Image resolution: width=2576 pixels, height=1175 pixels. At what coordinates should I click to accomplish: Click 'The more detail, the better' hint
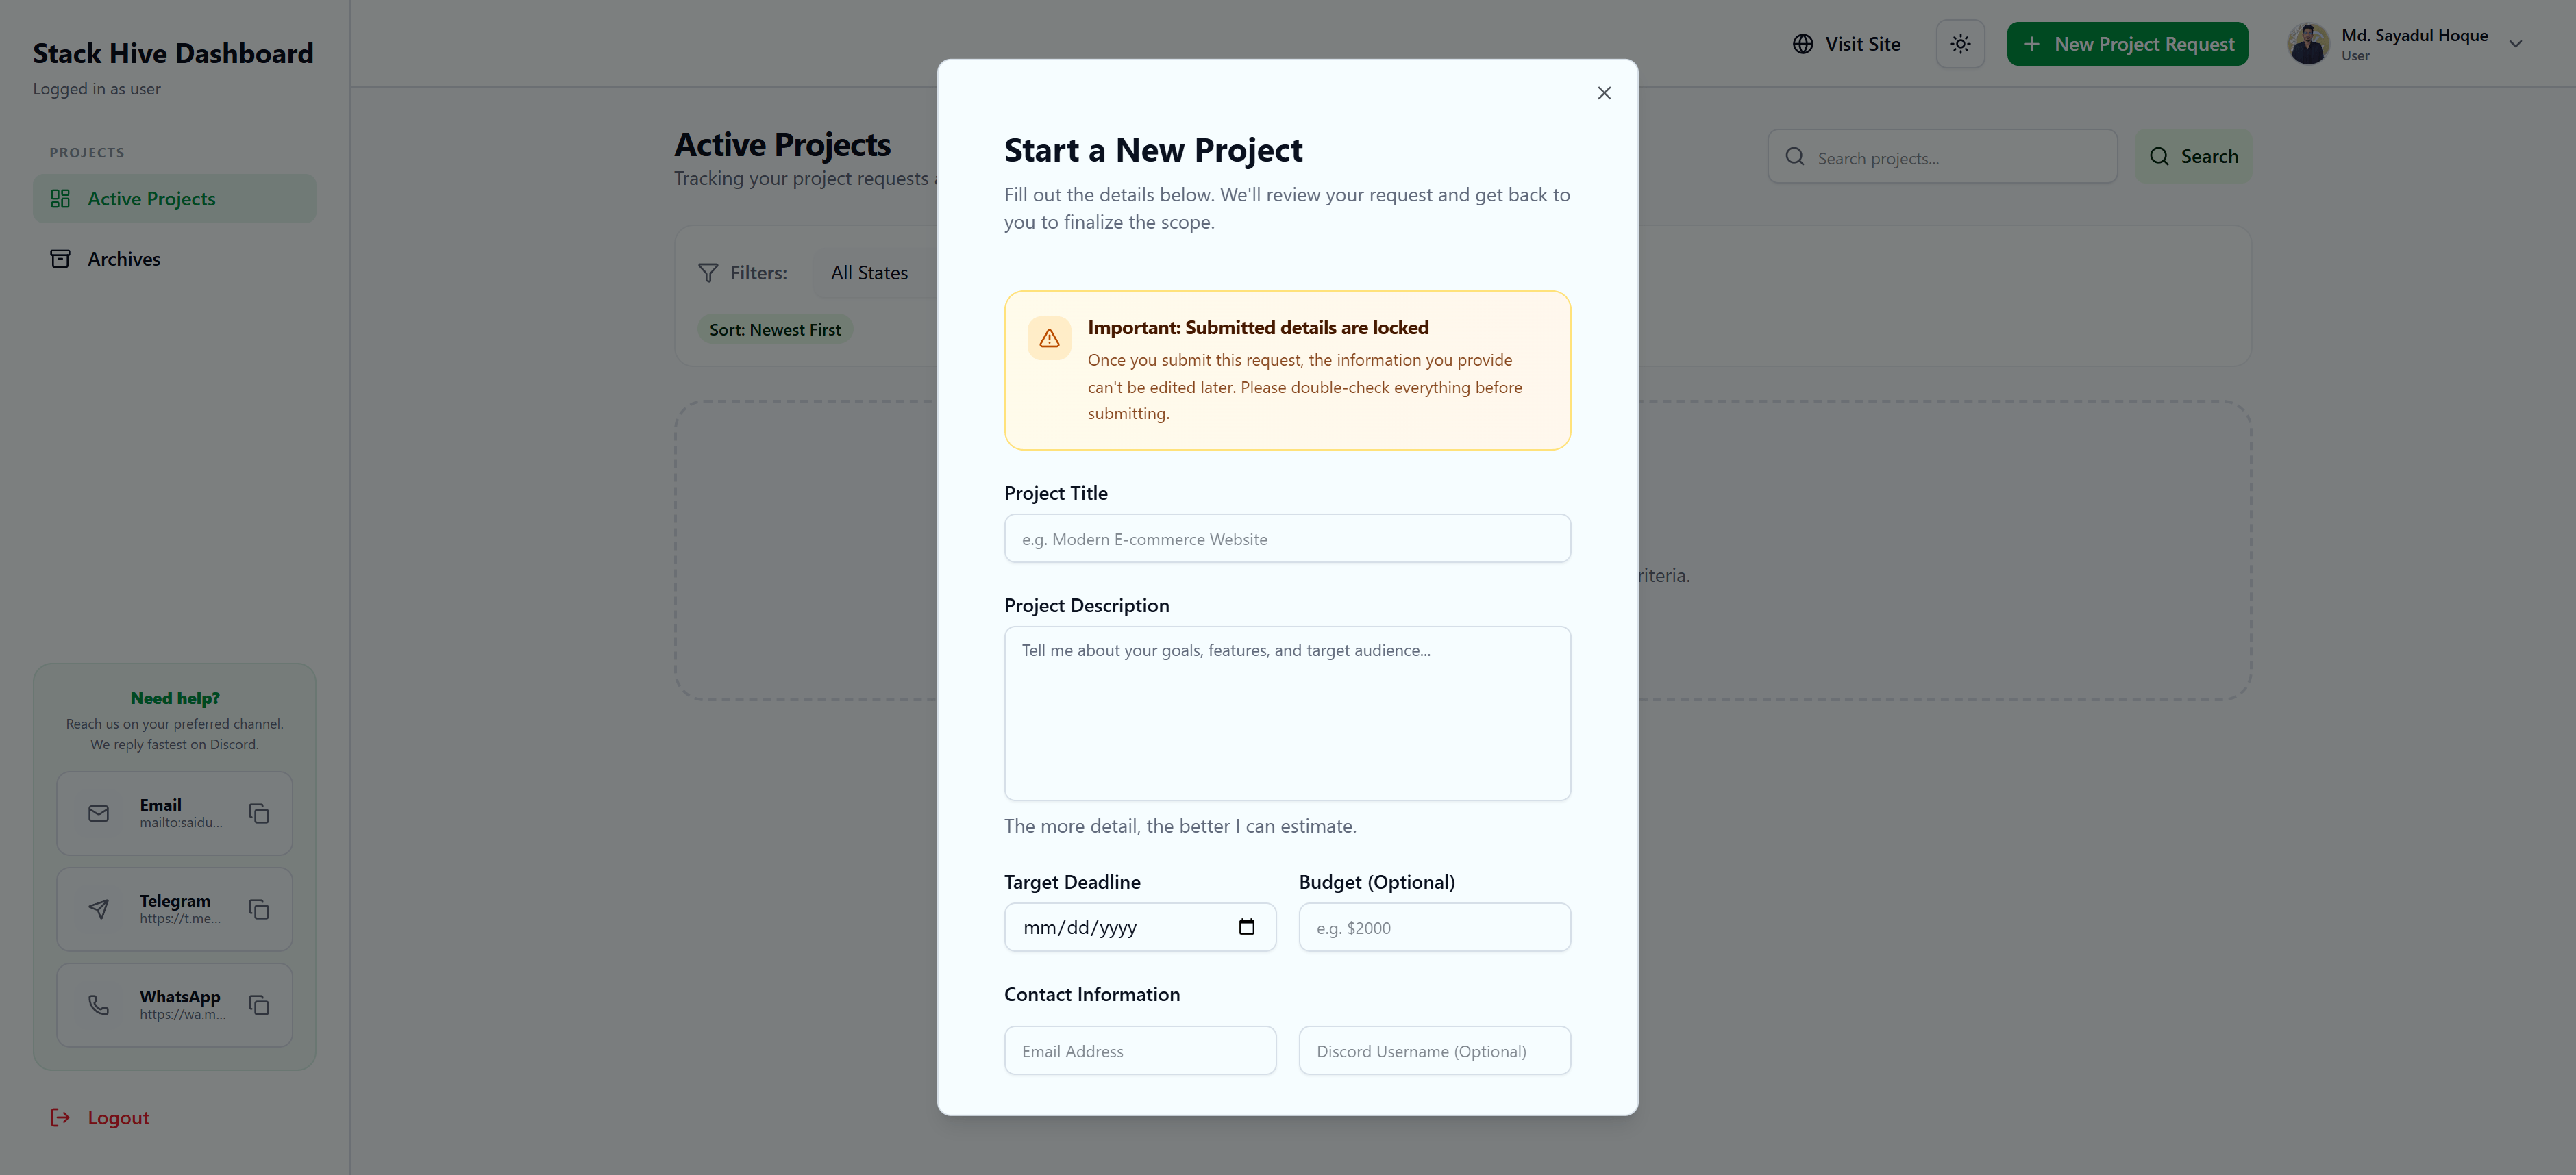[x=1180, y=826]
